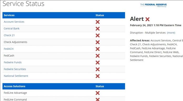Visit the National Settlement link
183x101 pixels.
click(x=16, y=76)
